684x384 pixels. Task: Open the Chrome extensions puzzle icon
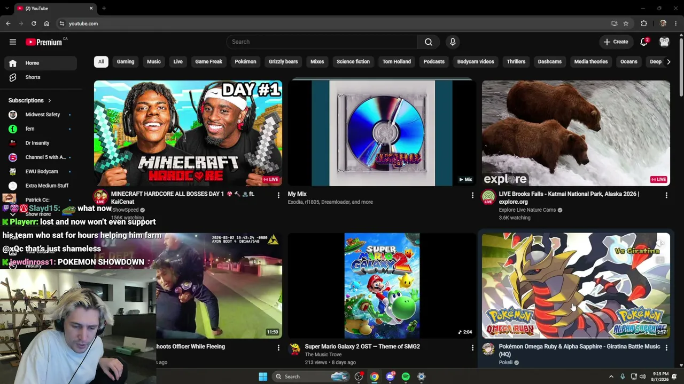pyautogui.click(x=644, y=23)
